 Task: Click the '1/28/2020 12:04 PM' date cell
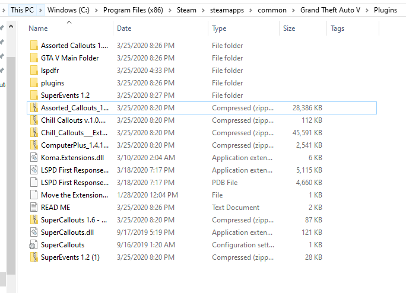coord(147,195)
